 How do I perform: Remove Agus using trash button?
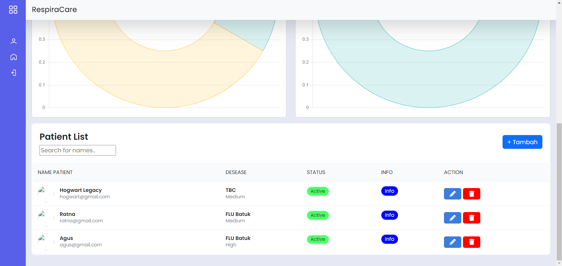coord(471,242)
